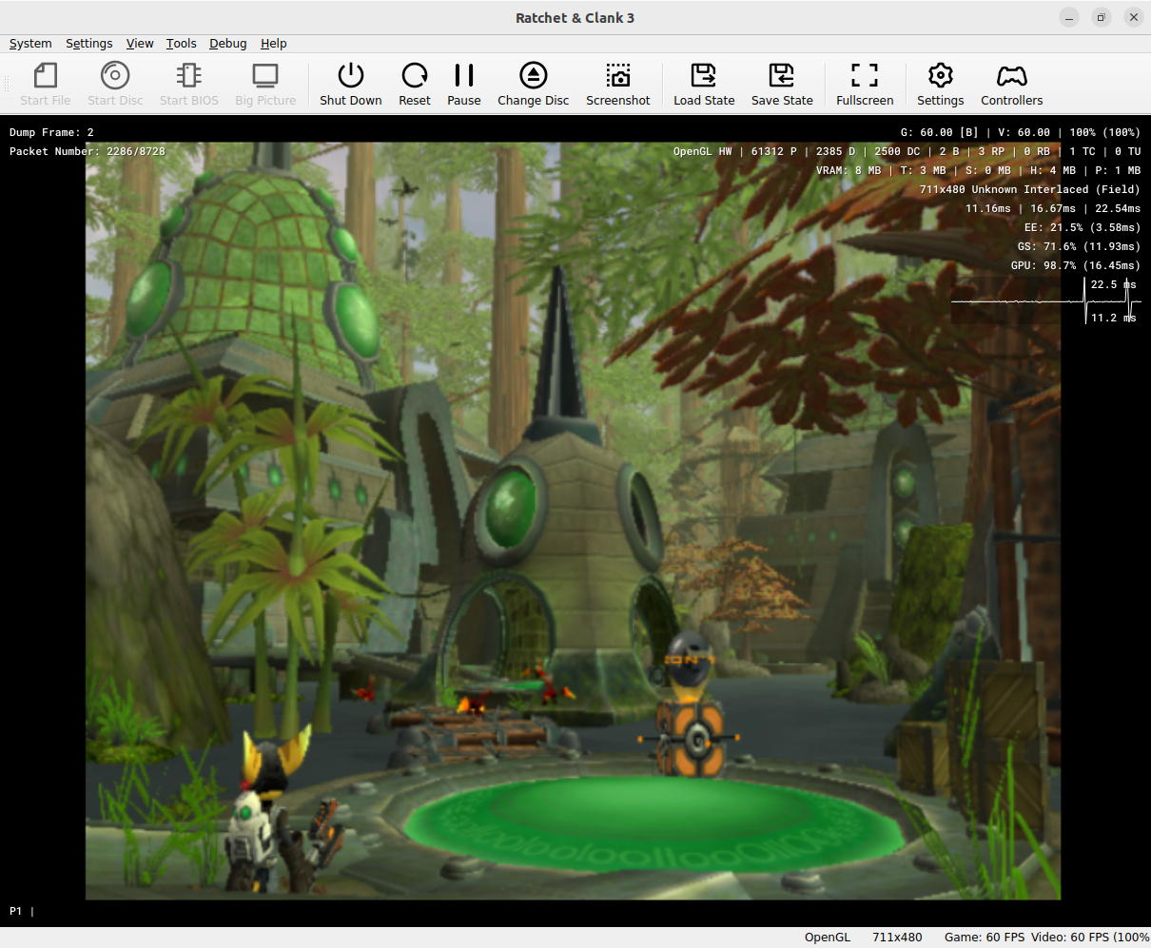The image size is (1151, 948).
Task: Open Big Picture mode icon
Action: (265, 75)
